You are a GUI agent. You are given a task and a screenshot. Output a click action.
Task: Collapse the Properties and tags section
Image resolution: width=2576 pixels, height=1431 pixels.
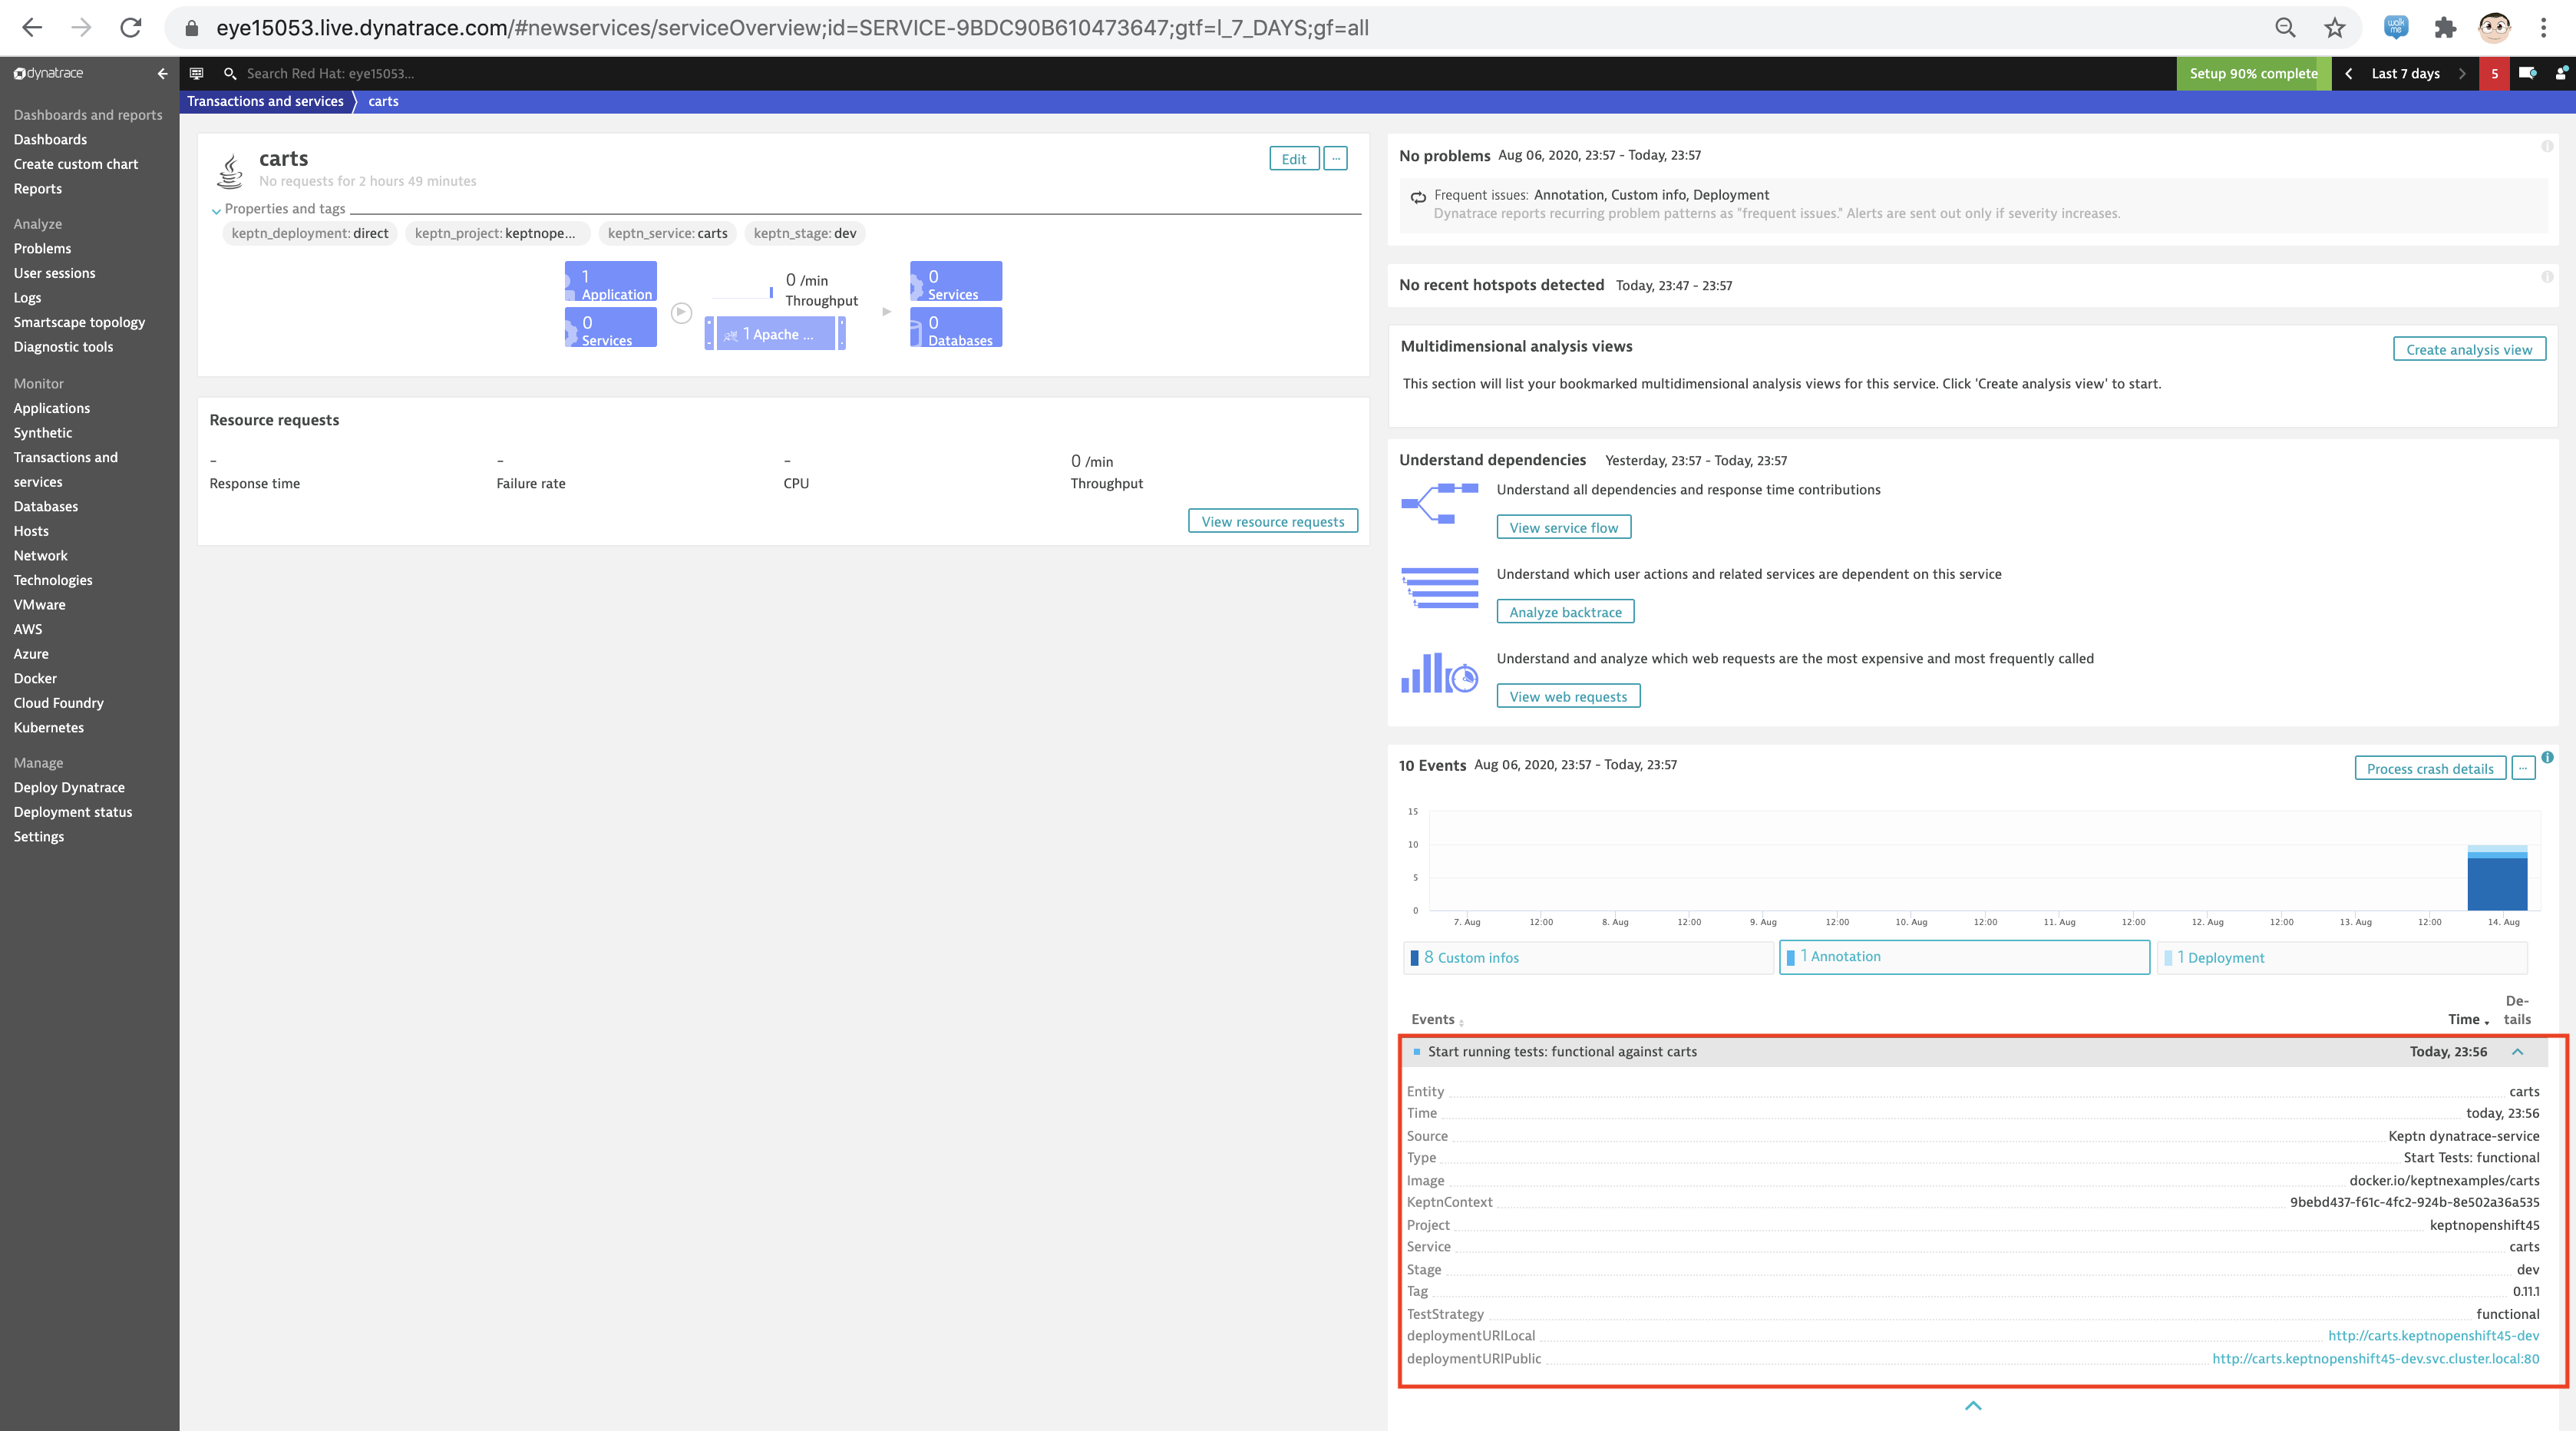216,210
